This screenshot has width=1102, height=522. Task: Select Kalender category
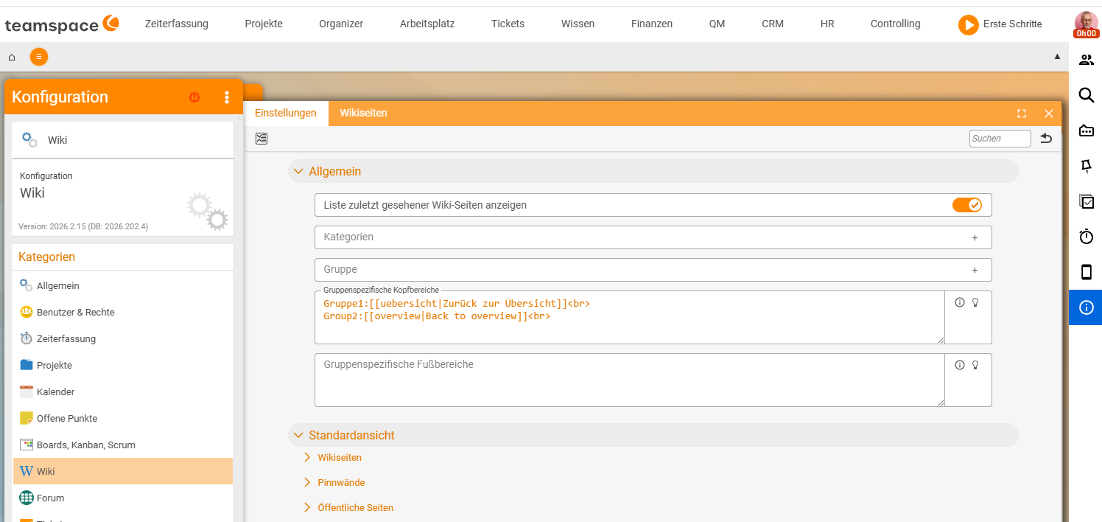(123, 391)
